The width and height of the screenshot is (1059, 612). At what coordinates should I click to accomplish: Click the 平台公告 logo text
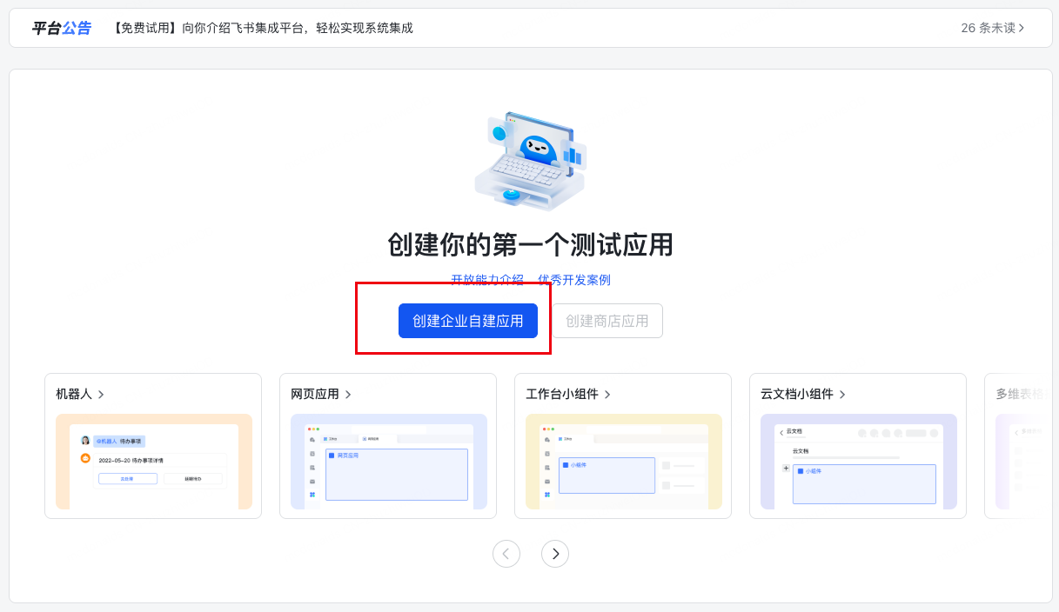[x=61, y=28]
